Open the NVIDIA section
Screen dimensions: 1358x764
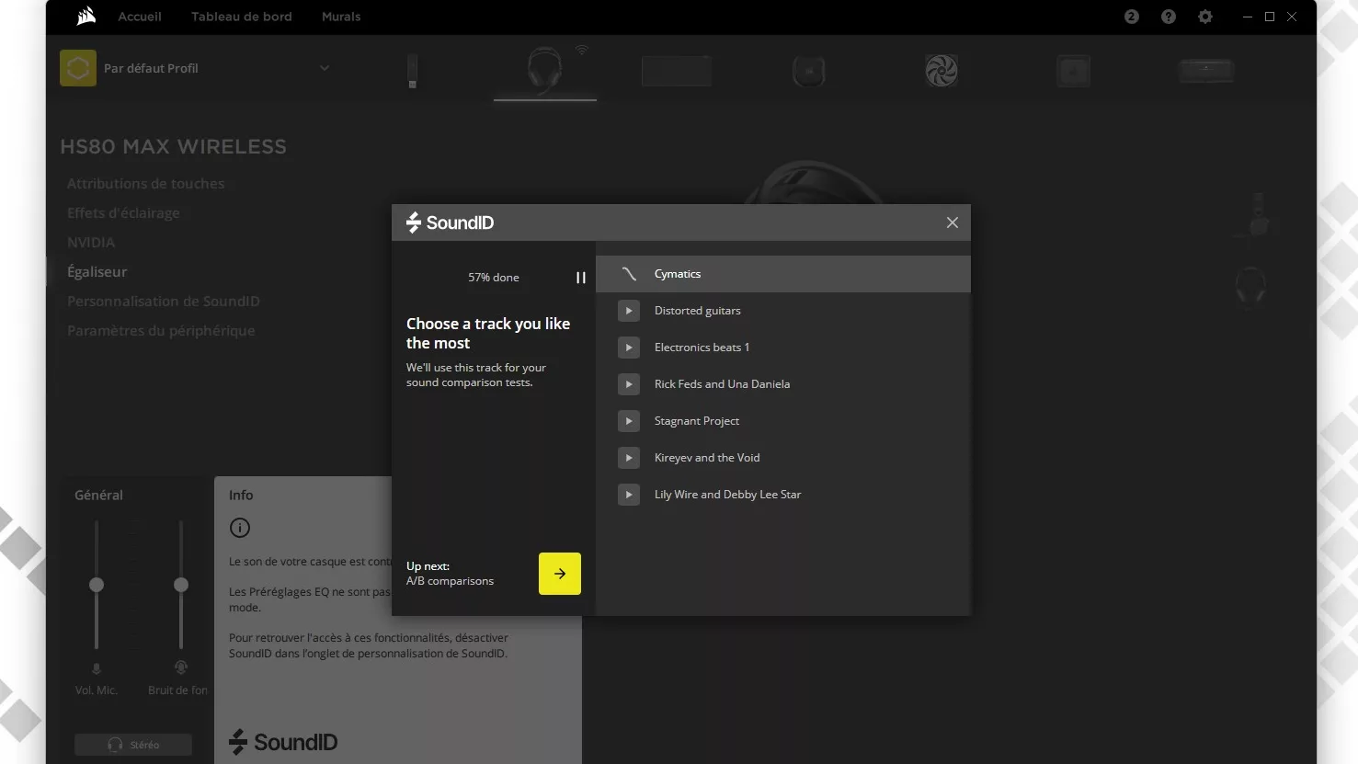(x=91, y=243)
